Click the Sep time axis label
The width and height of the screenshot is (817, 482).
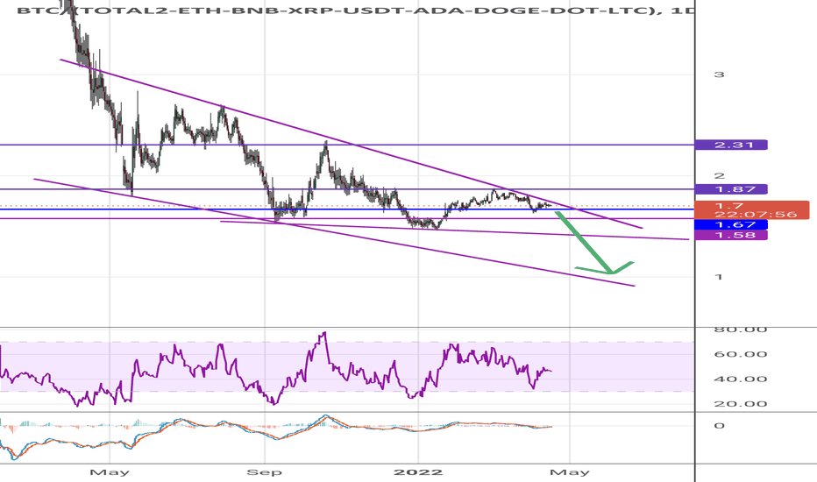pyautogui.click(x=264, y=472)
